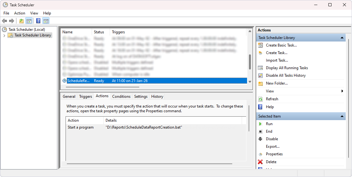Screen dimensions: 352x177
Task: Switch to the History tab
Action: (157, 96)
